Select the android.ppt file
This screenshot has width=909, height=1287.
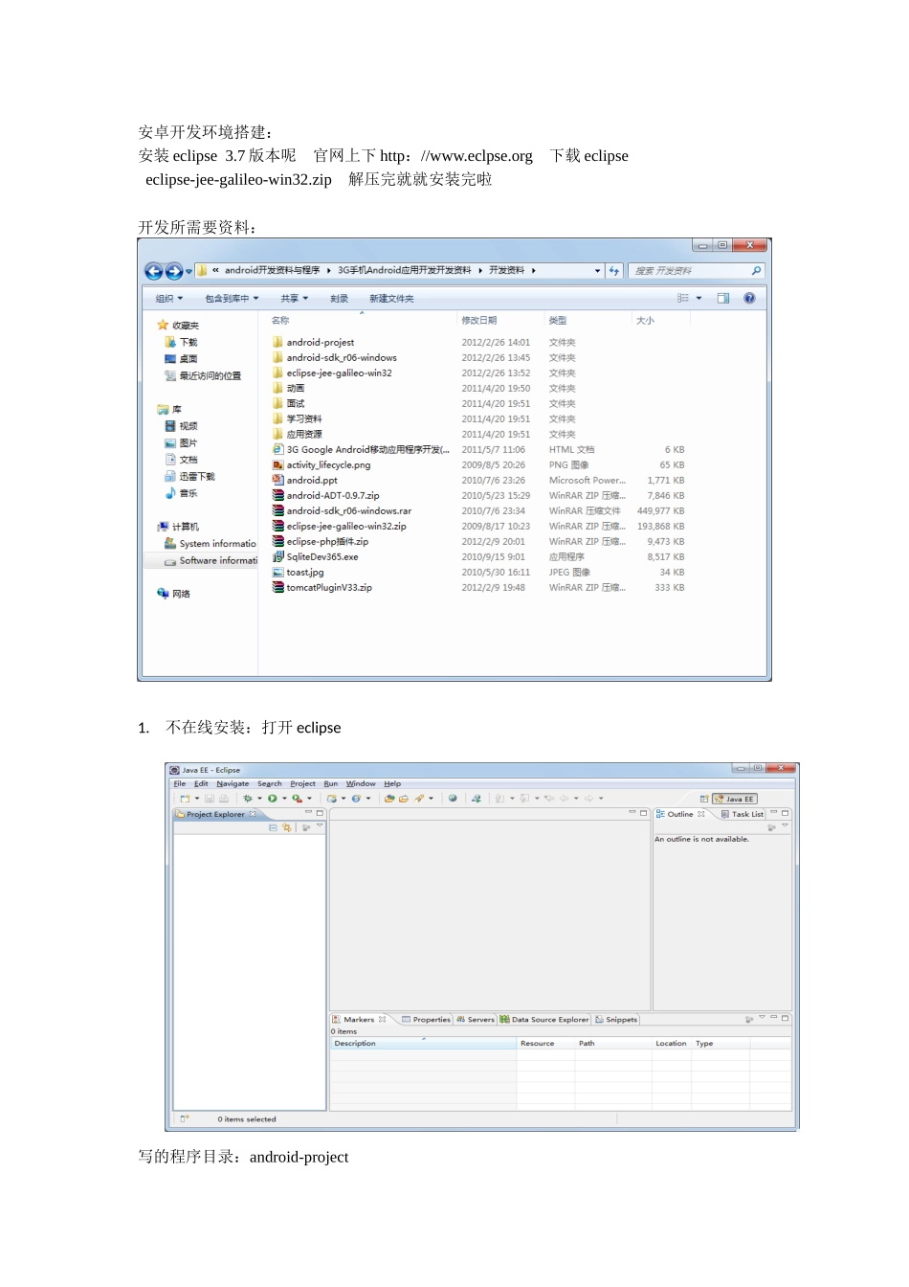pos(304,481)
